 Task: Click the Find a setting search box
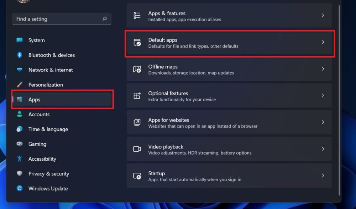[62, 19]
